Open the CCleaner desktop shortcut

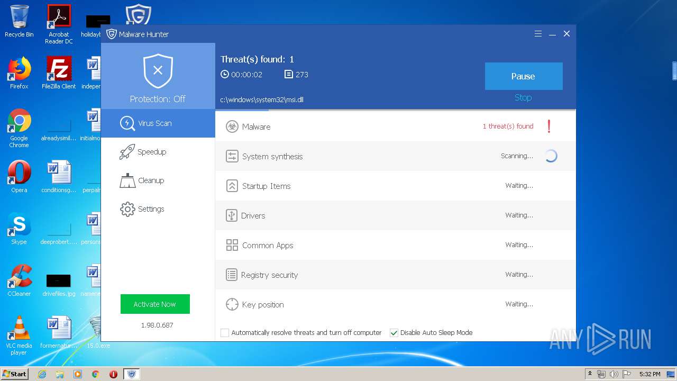click(19, 280)
